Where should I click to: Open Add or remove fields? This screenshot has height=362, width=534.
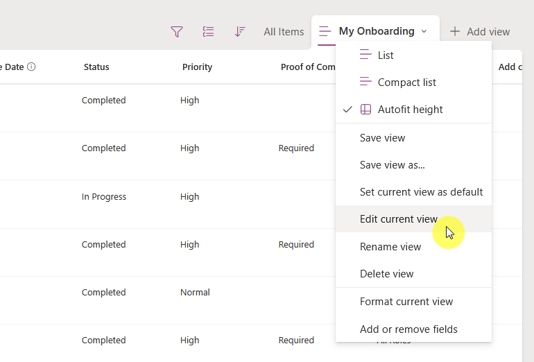click(413, 329)
